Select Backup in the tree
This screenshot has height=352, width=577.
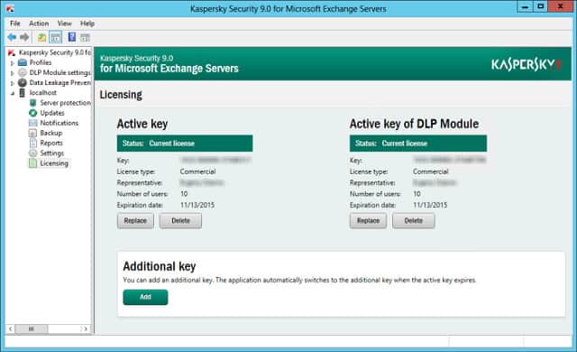coord(51,133)
